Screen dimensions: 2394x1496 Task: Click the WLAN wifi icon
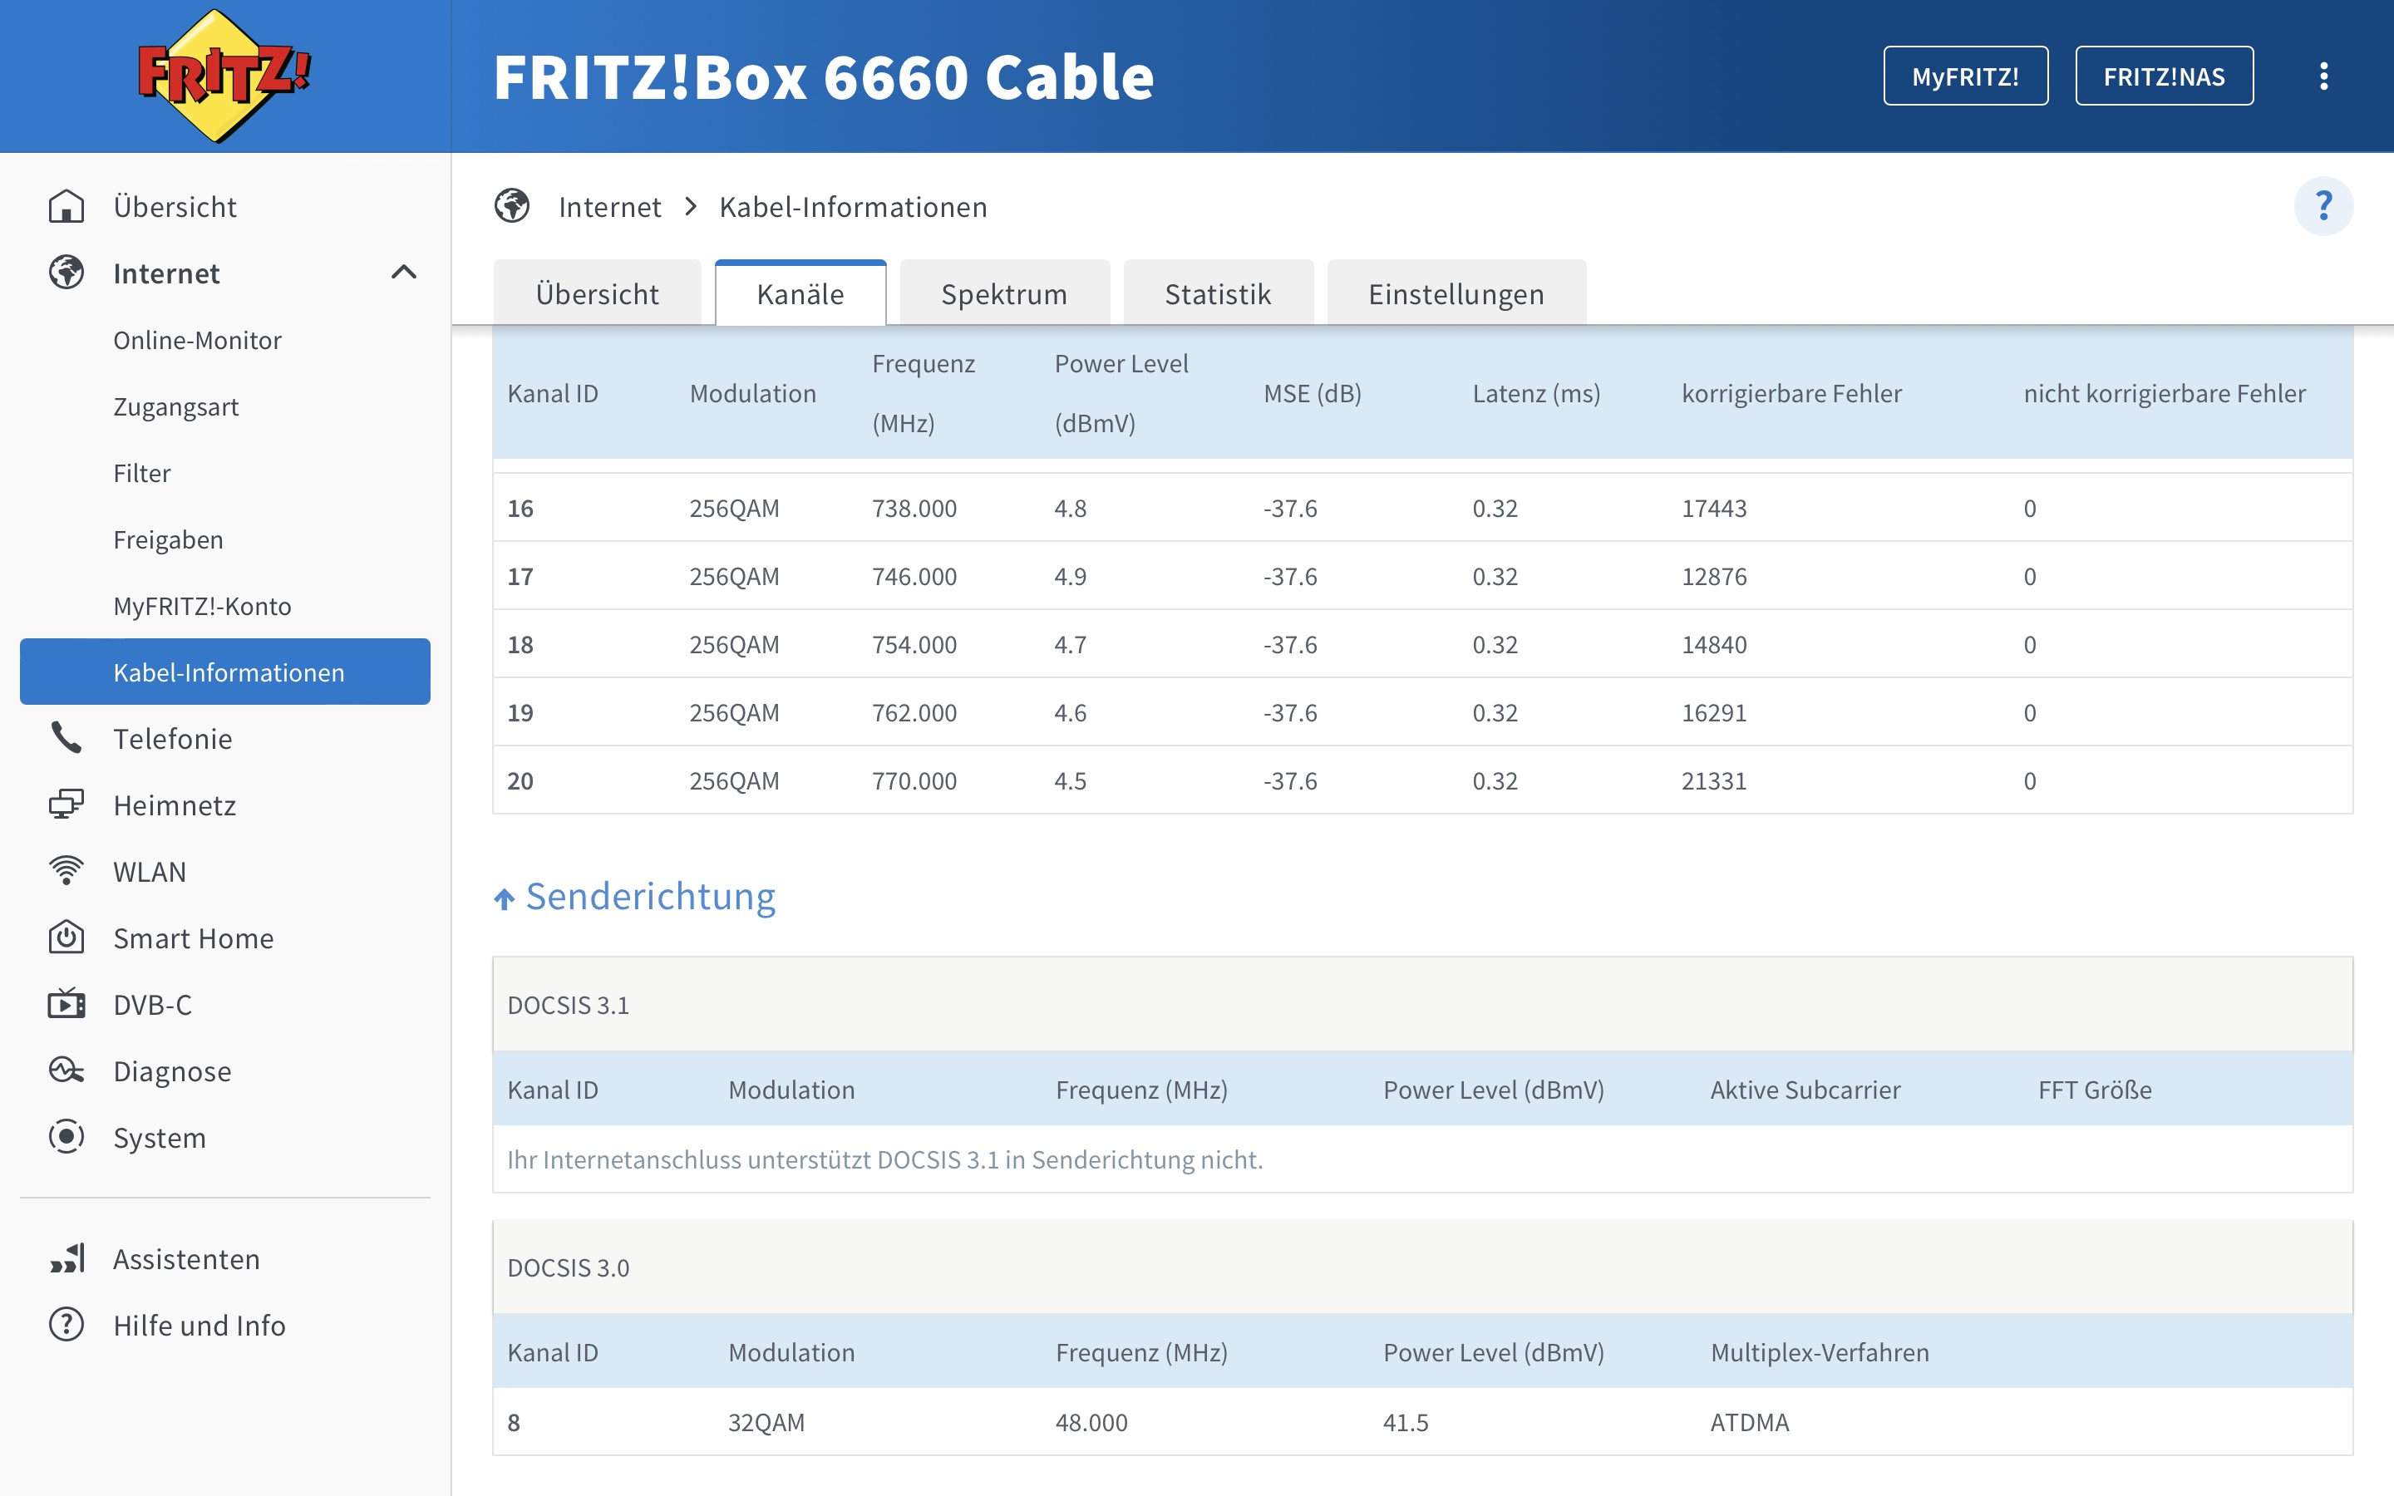pyautogui.click(x=66, y=871)
